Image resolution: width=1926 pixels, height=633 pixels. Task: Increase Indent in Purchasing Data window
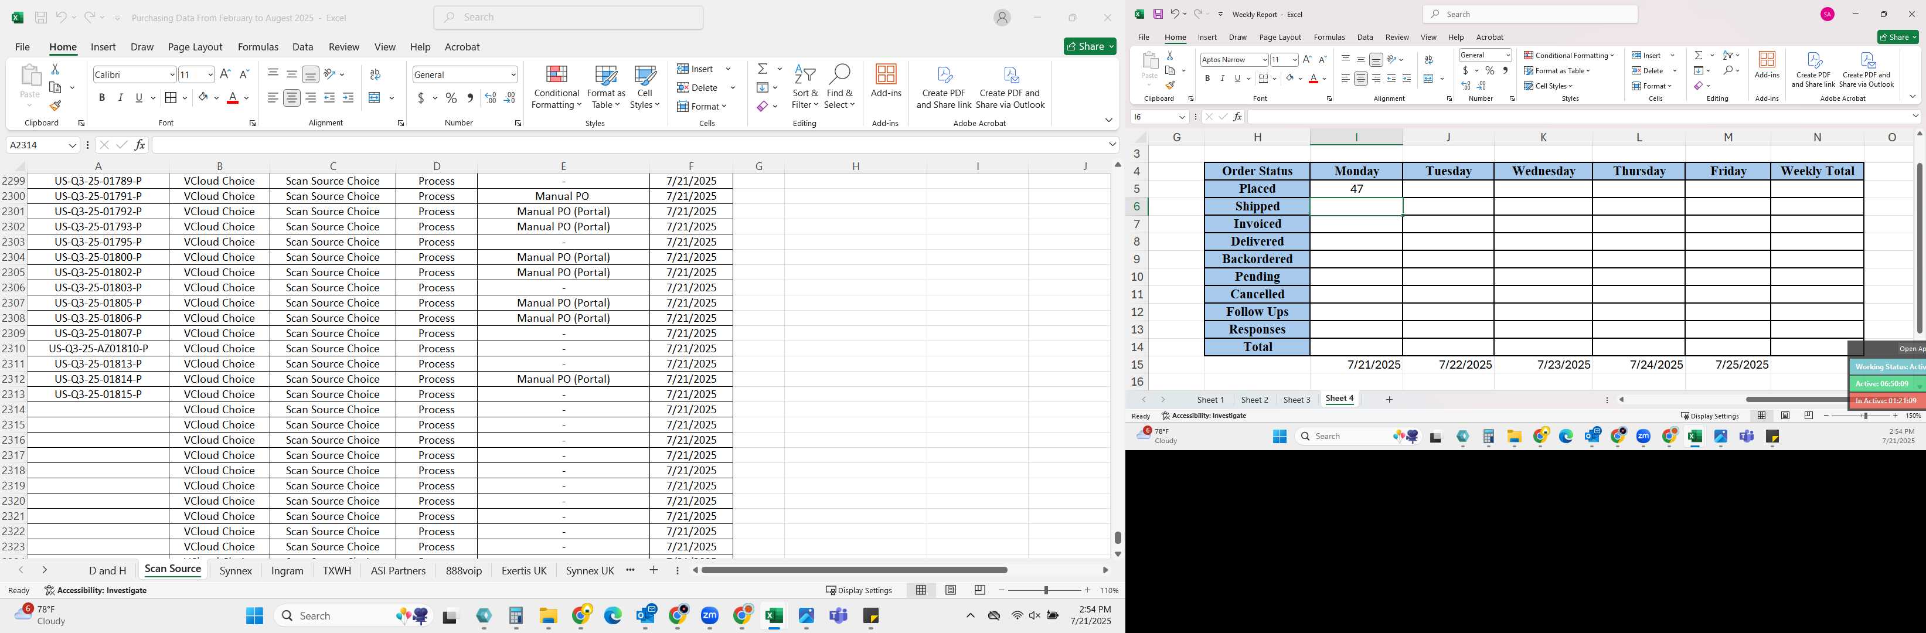tap(348, 98)
